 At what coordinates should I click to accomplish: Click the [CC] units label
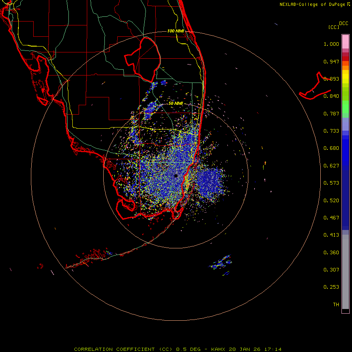point(334,27)
